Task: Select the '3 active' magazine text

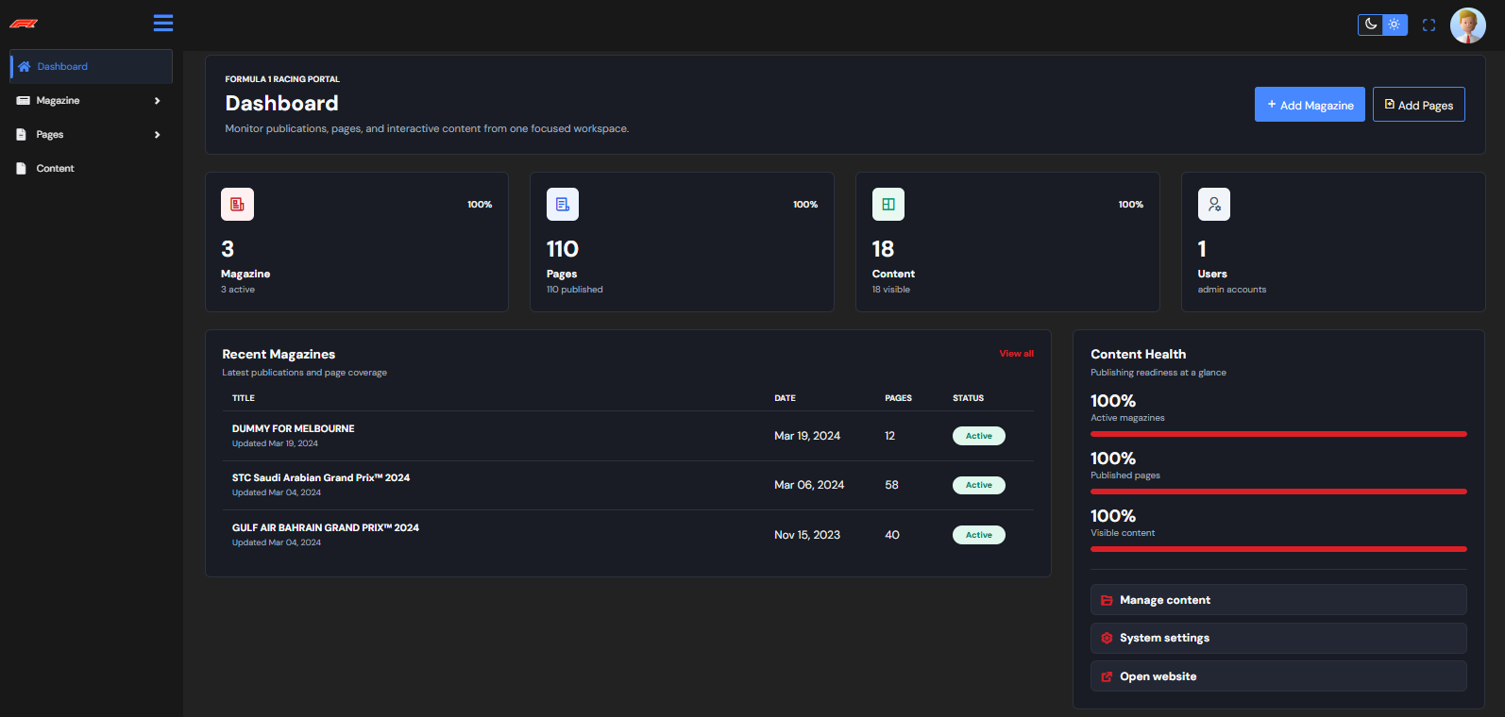Action: click(238, 290)
